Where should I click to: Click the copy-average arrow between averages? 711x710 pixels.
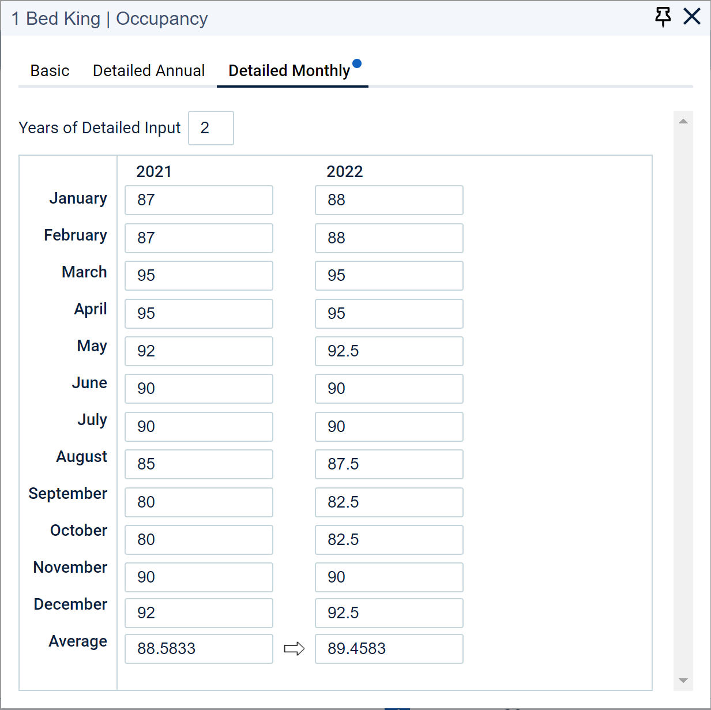[x=294, y=649]
